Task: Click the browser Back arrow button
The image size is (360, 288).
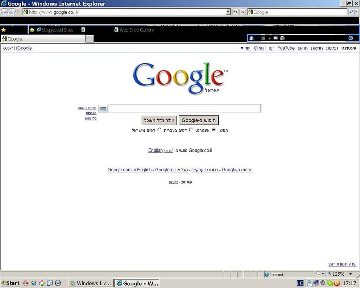Action: click(4, 12)
